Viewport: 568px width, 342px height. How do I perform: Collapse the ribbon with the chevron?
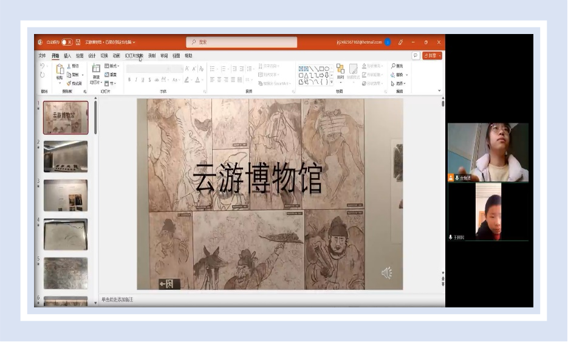pyautogui.click(x=439, y=91)
